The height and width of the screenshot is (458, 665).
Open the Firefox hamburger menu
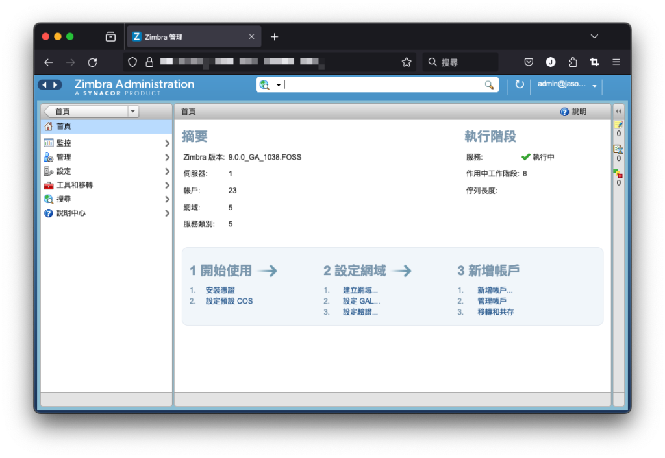tap(616, 62)
